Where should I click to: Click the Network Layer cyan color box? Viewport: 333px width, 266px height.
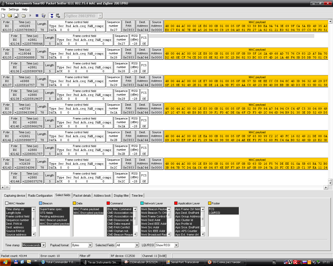pyautogui.click(x=142, y=203)
